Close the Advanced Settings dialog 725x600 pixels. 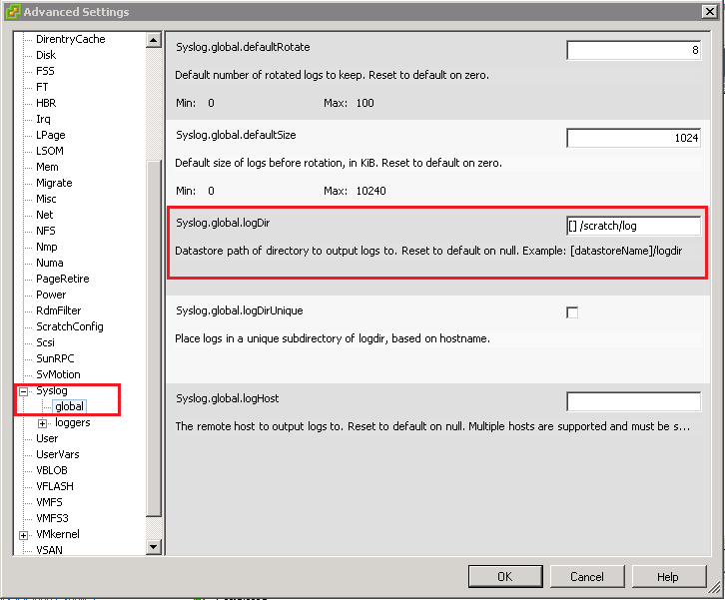coord(709,12)
